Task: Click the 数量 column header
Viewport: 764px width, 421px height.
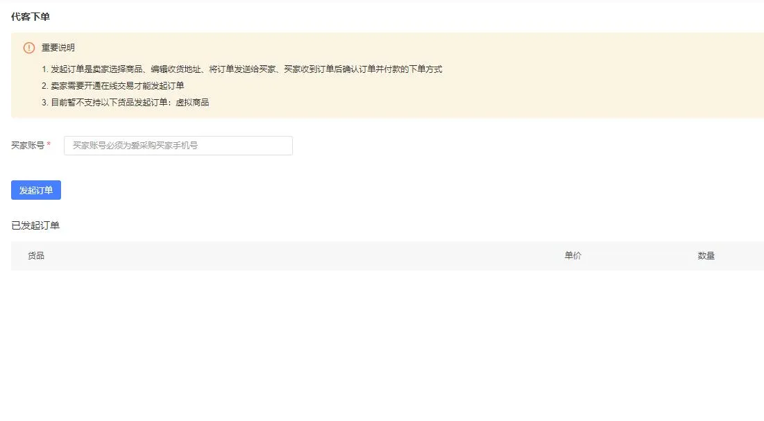Action: click(706, 255)
